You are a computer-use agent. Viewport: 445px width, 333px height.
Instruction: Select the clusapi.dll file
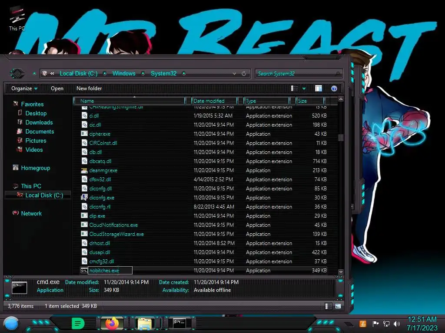pos(100,252)
